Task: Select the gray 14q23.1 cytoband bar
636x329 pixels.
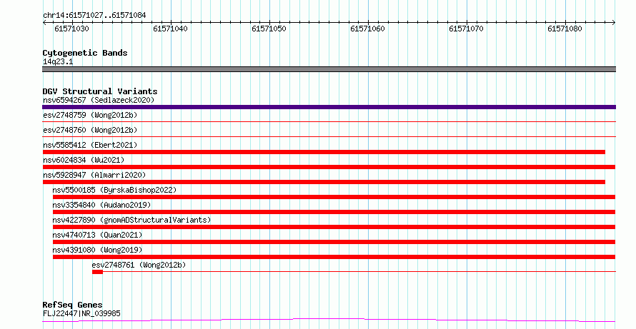Action: click(x=329, y=69)
